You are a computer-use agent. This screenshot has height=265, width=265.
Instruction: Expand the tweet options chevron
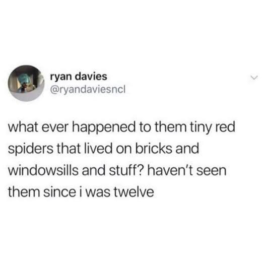point(254,78)
